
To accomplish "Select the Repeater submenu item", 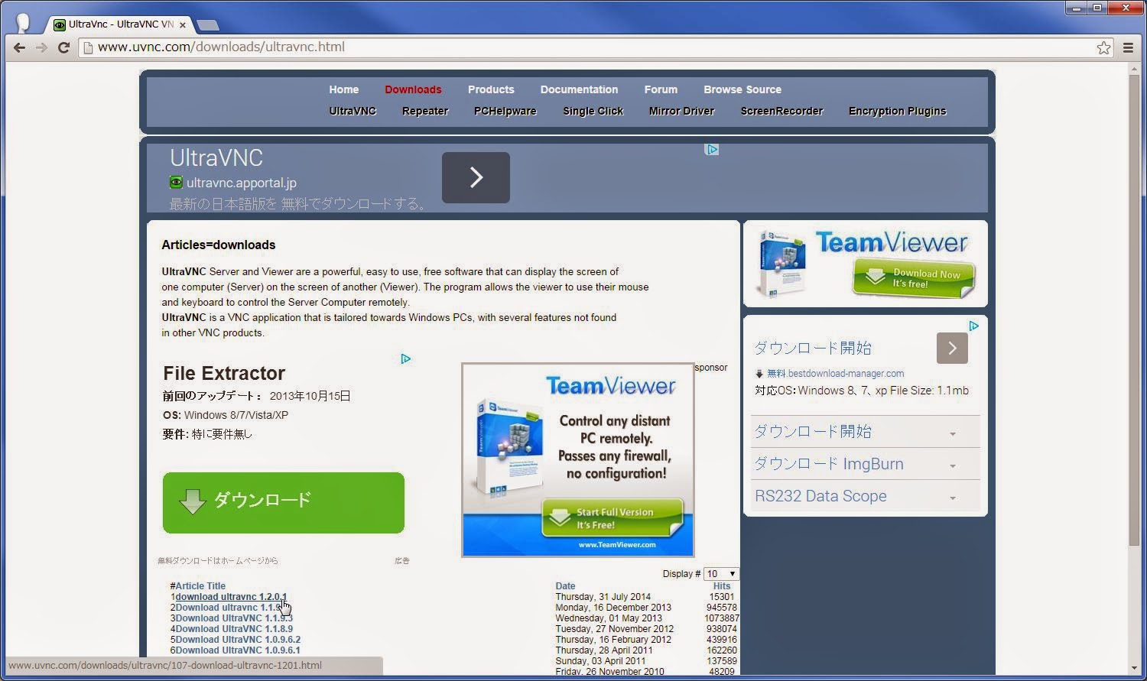I will [x=425, y=111].
